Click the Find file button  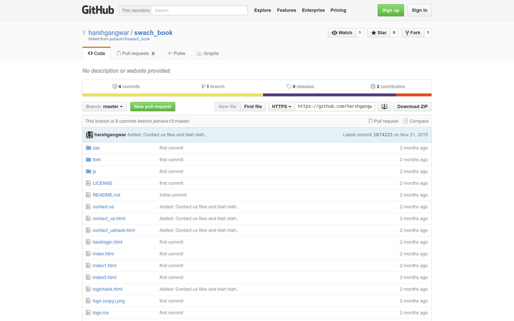click(x=253, y=107)
